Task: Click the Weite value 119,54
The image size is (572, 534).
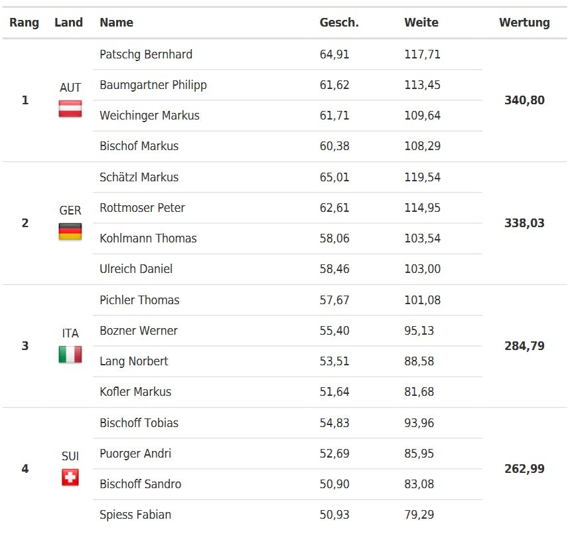Action: [422, 177]
